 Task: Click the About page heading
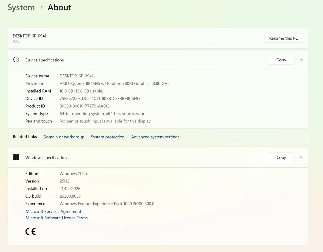click(59, 8)
